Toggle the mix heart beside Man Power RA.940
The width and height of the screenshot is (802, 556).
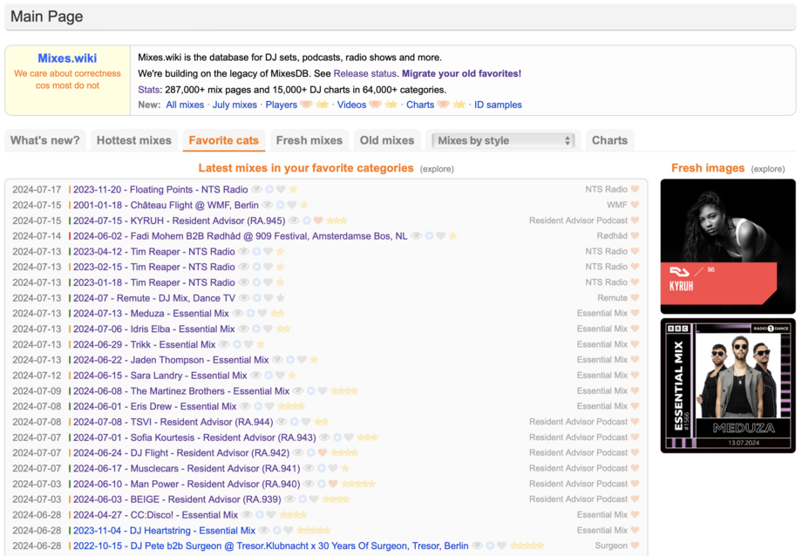click(x=333, y=484)
